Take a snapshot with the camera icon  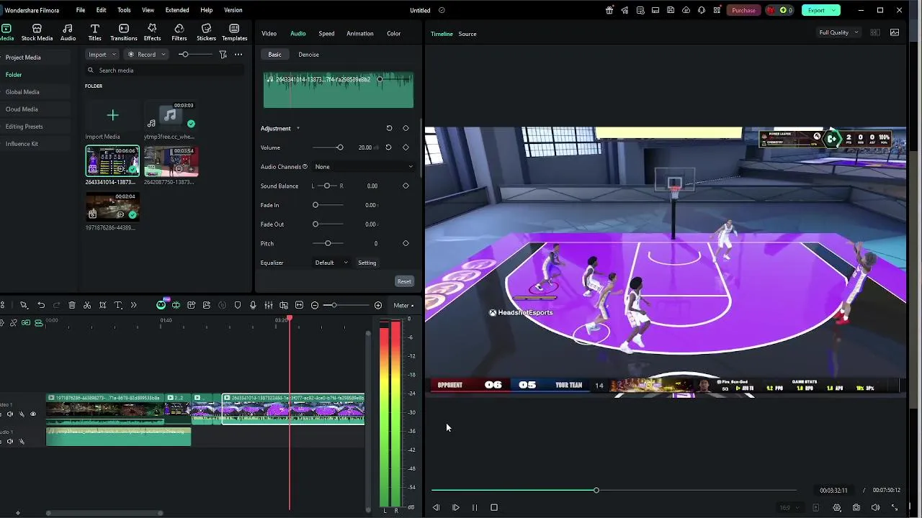856,507
